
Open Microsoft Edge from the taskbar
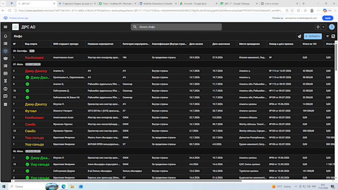64,187
